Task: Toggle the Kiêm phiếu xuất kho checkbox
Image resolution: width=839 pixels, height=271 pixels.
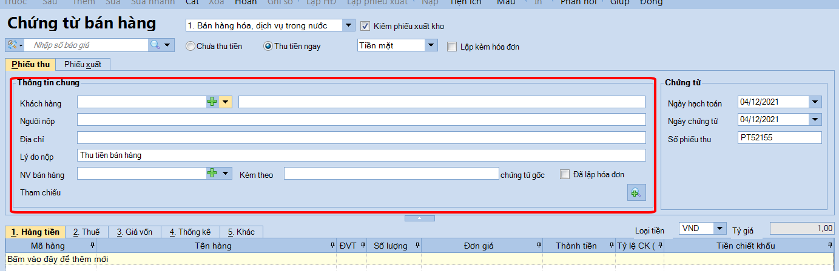Action: pyautogui.click(x=365, y=26)
